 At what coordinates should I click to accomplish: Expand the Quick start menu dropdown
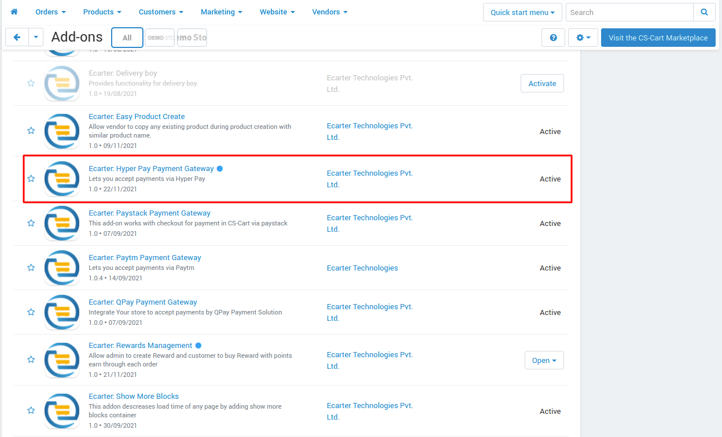[522, 12]
